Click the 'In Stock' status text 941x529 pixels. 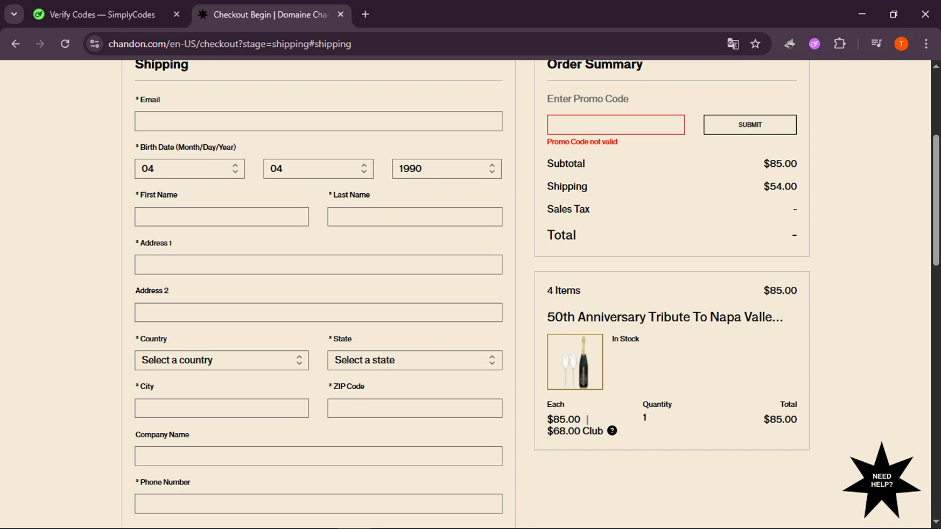[625, 339]
